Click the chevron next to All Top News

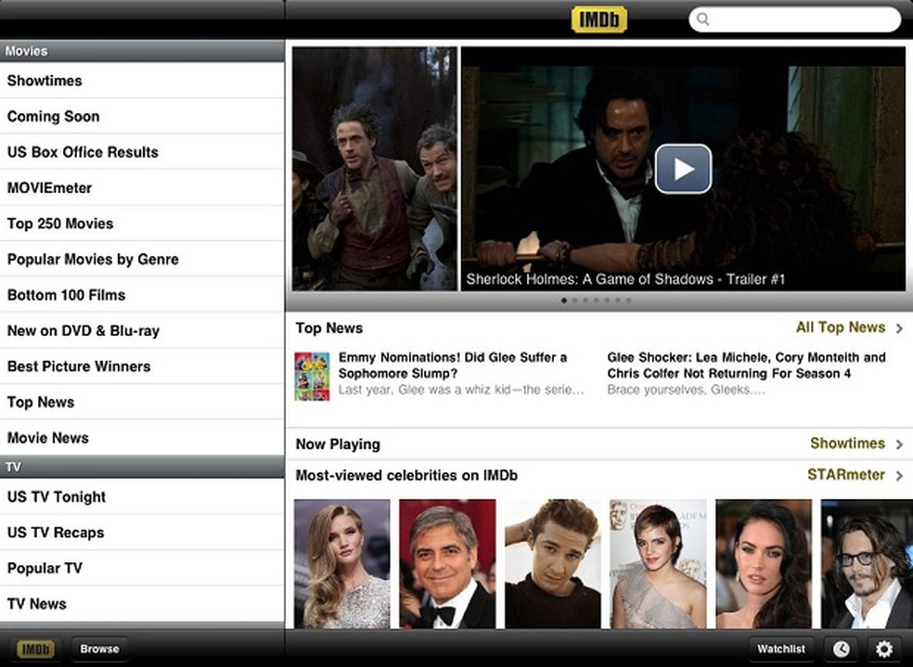[900, 328]
